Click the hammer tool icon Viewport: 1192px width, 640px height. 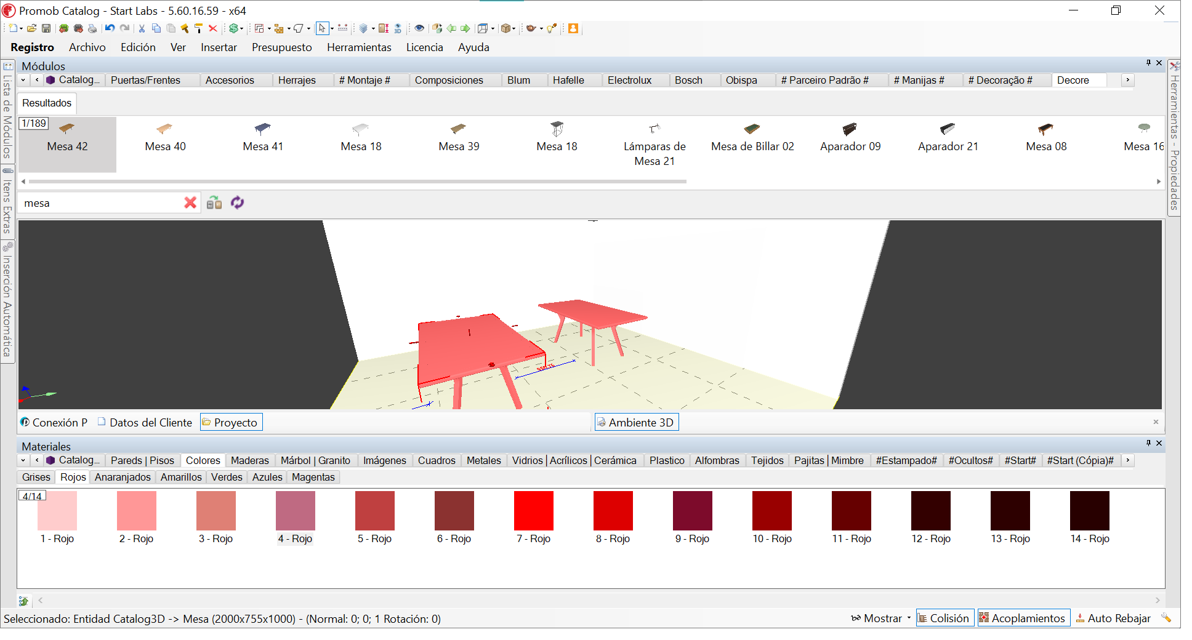[184, 28]
